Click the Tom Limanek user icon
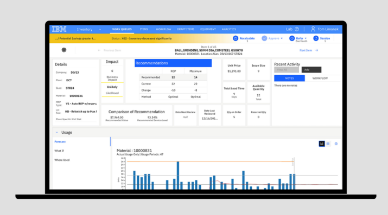The width and height of the screenshot is (388, 215). (313, 29)
